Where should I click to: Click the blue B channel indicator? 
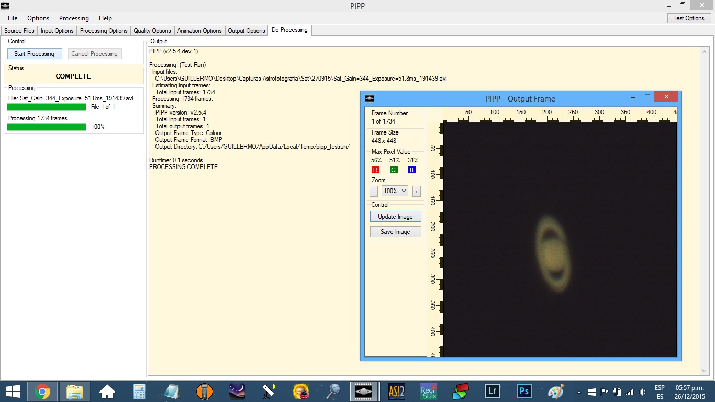coord(412,170)
